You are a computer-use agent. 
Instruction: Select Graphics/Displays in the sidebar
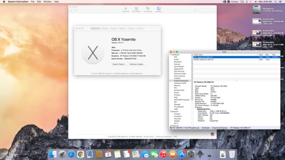(181, 81)
